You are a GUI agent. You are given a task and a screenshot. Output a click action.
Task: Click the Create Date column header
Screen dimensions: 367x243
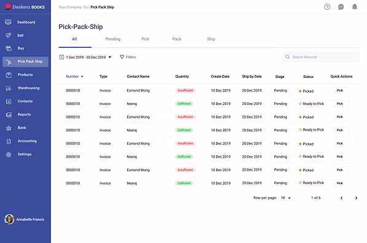[x=220, y=77]
